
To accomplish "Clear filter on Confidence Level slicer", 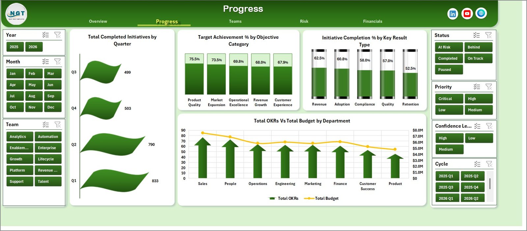I will coord(489,126).
